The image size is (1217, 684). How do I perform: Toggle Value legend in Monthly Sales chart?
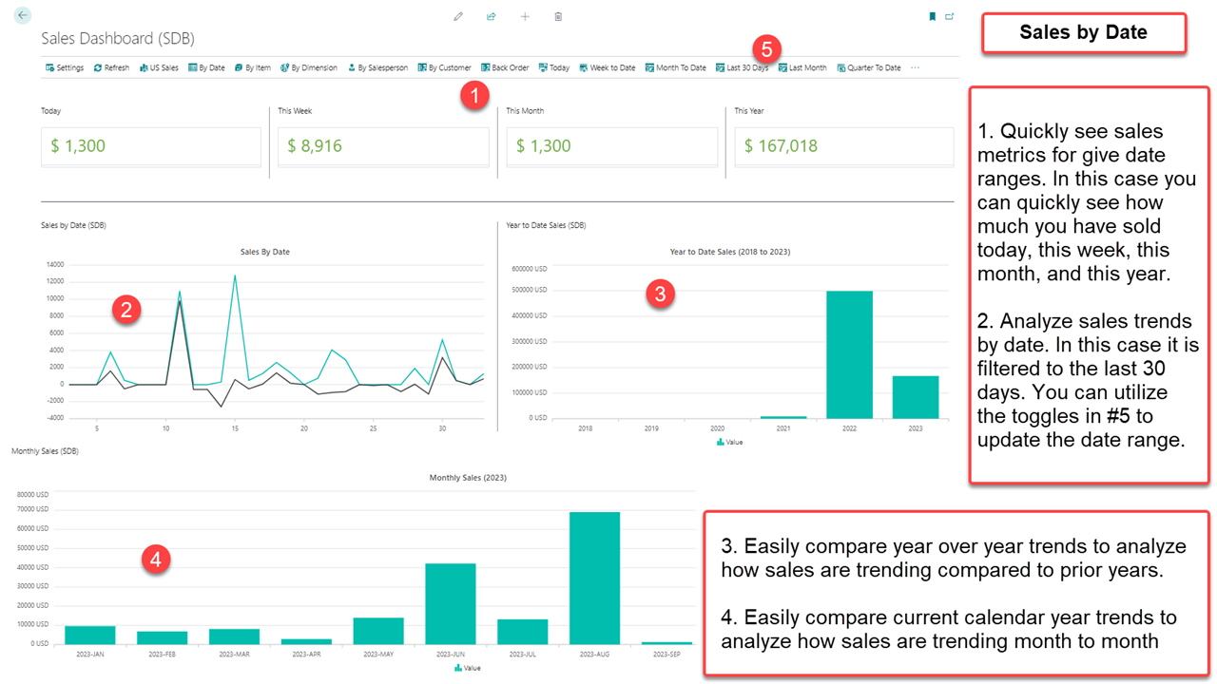(x=468, y=669)
